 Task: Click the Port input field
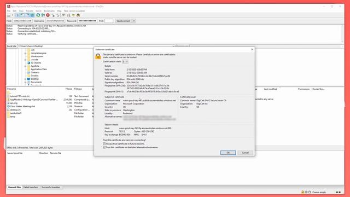[109, 21]
